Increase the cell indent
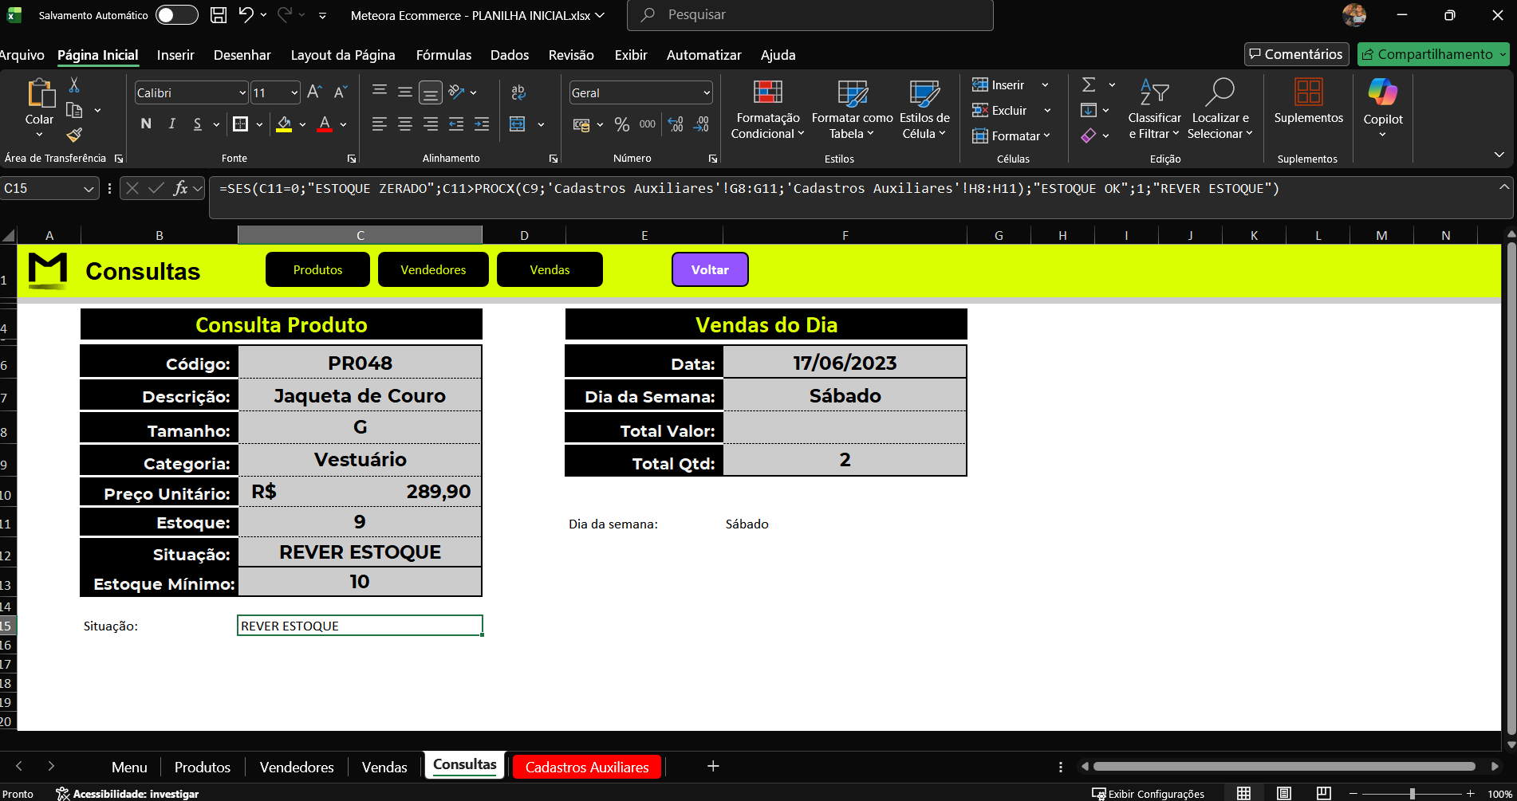Screen dimensions: 1517x801 (x=482, y=124)
